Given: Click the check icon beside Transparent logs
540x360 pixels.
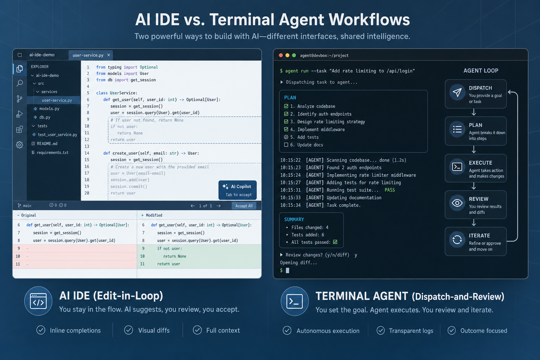Looking at the screenshot, I should click(x=380, y=330).
